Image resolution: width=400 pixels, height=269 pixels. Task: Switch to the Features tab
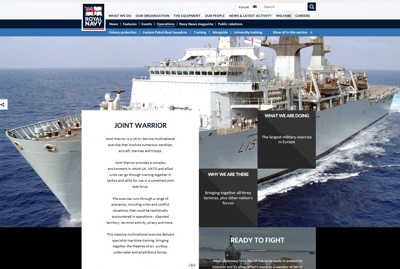click(x=130, y=24)
